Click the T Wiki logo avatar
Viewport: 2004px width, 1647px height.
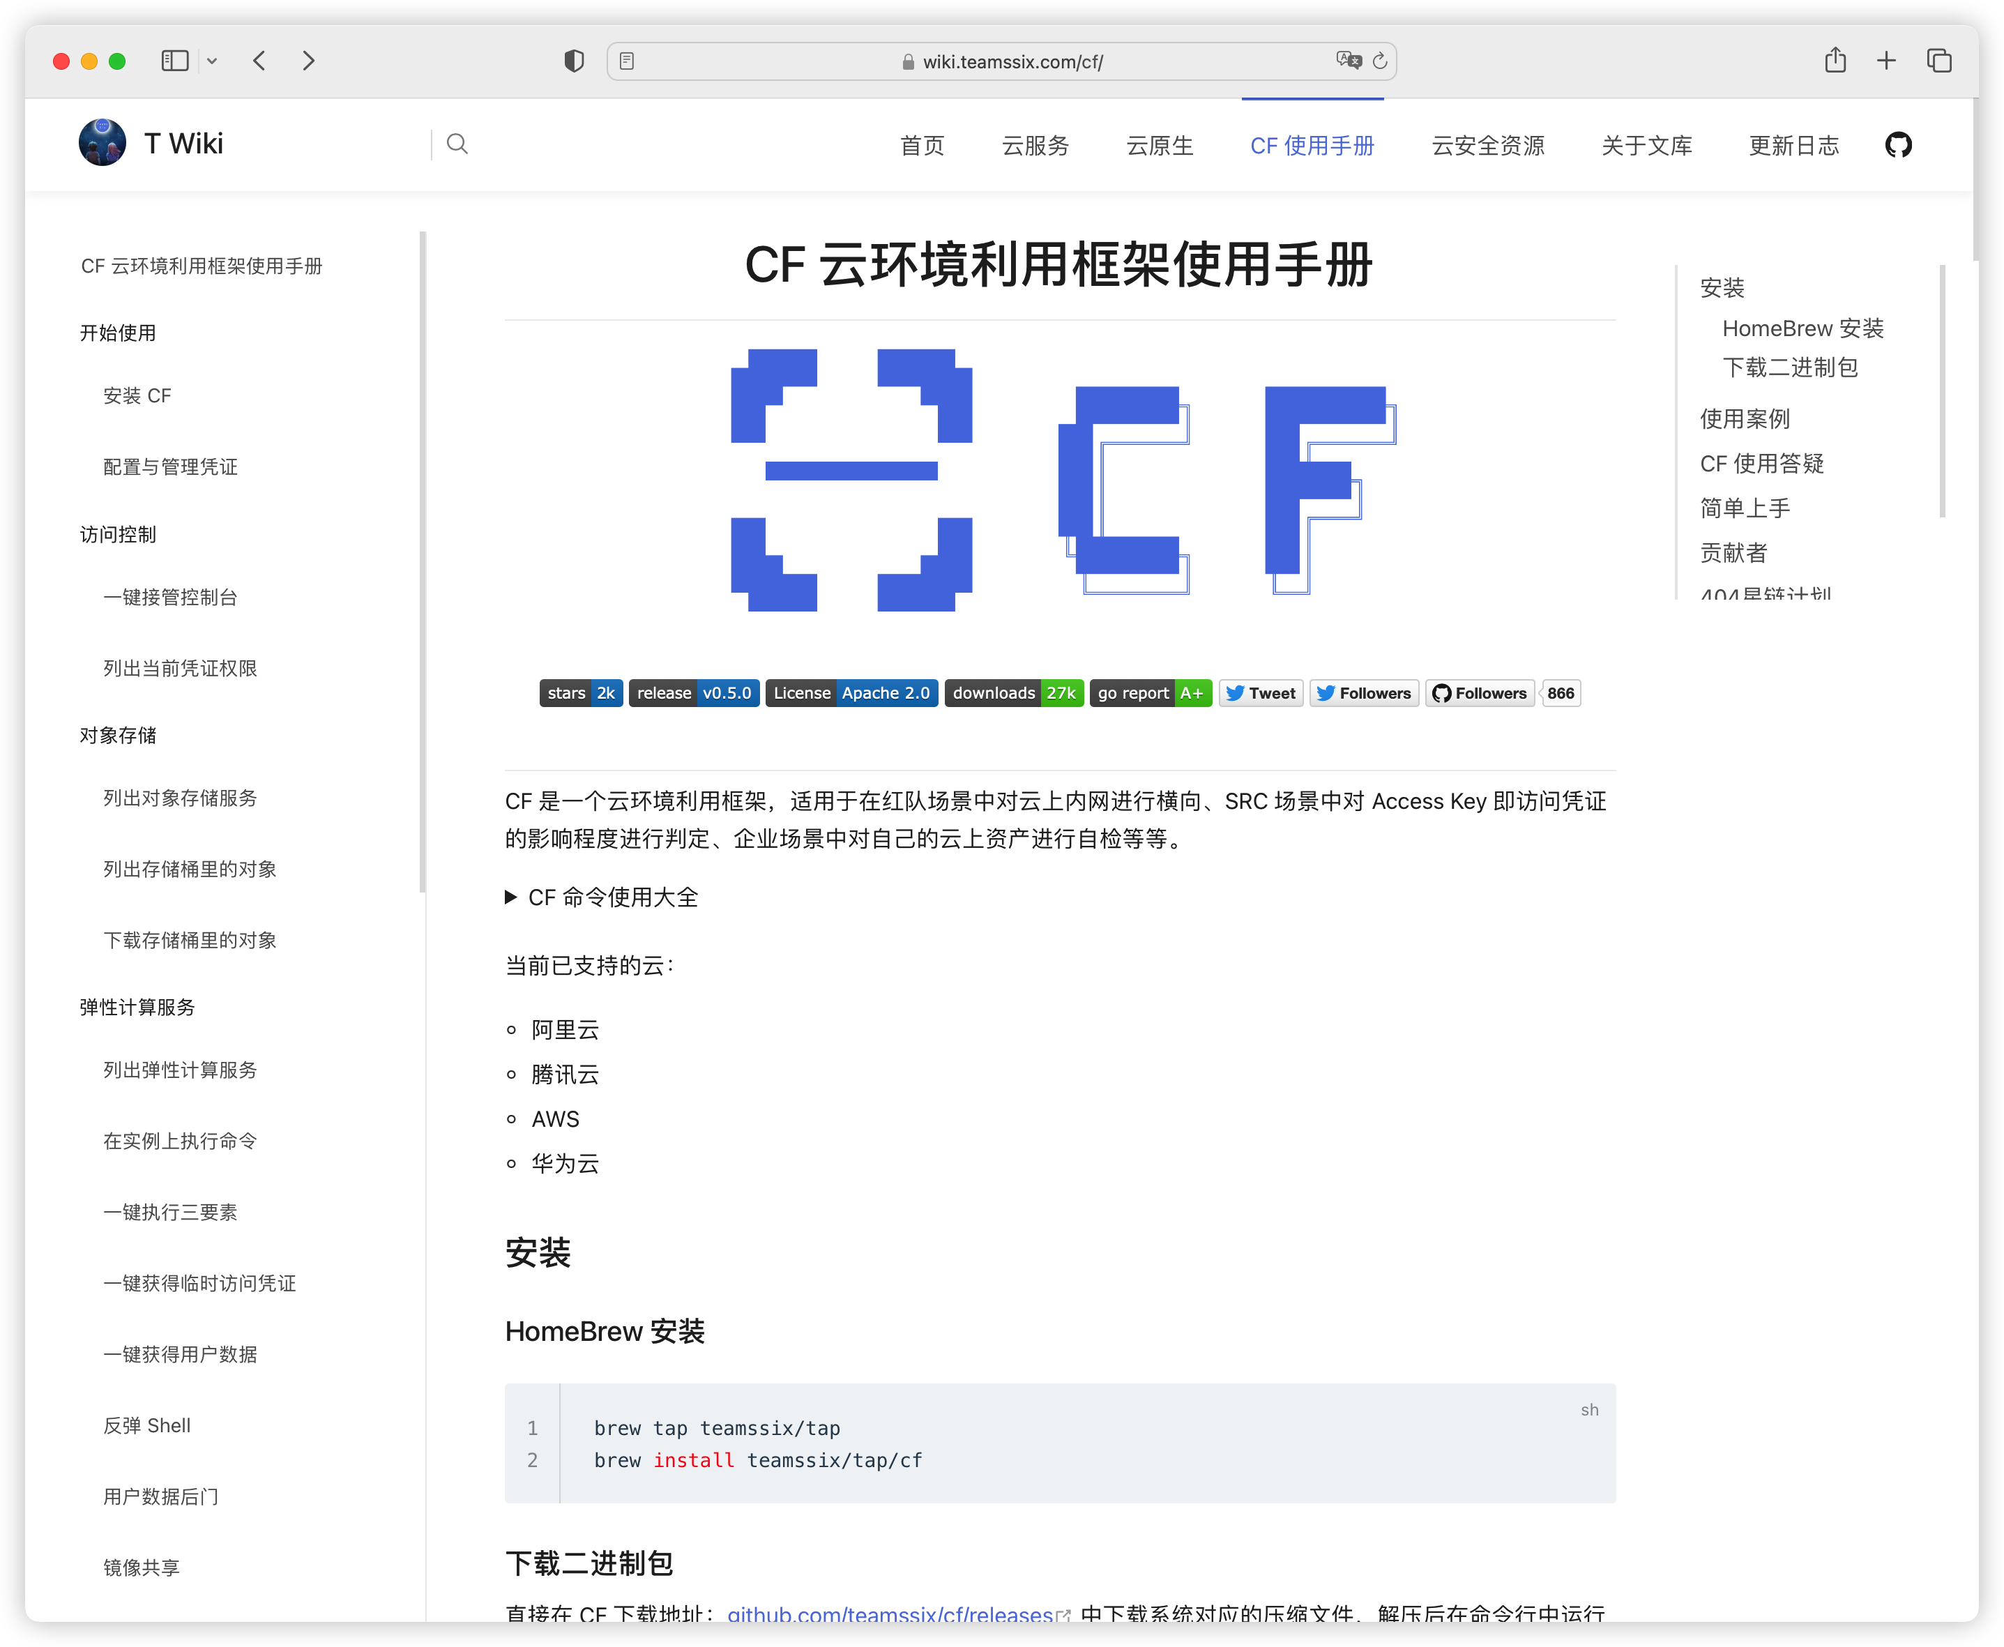click(x=103, y=143)
